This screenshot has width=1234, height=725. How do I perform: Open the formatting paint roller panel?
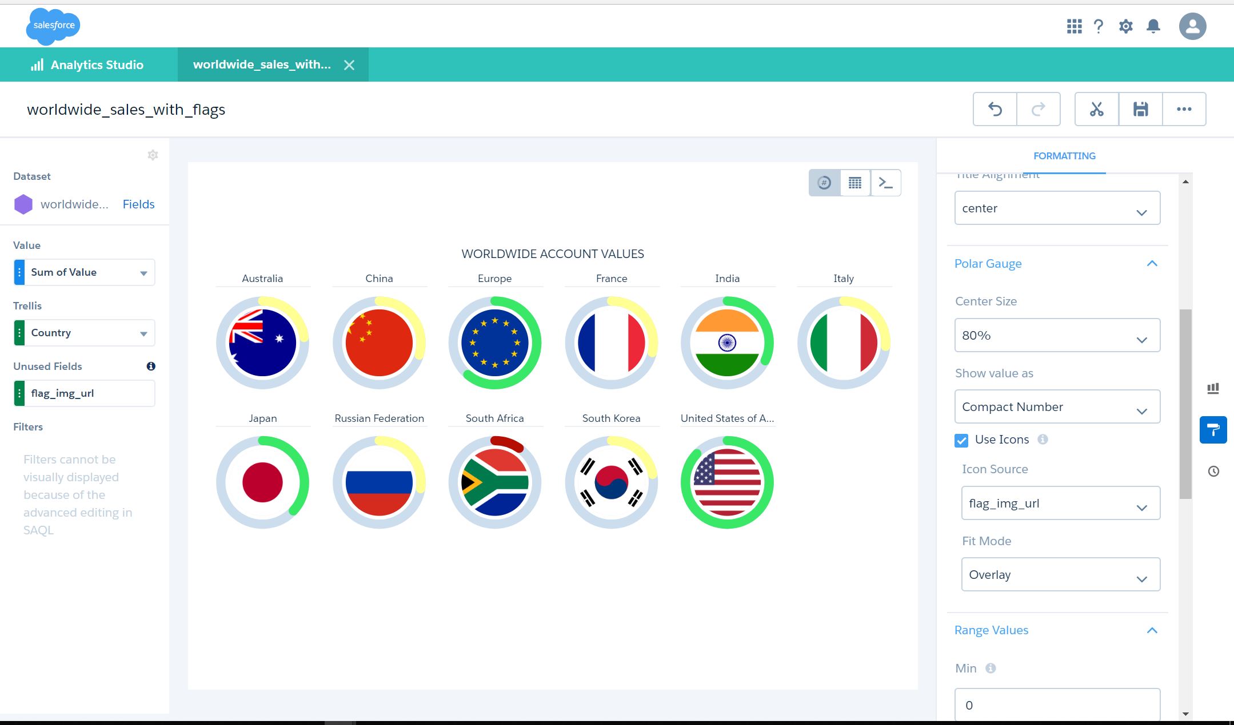pos(1213,430)
